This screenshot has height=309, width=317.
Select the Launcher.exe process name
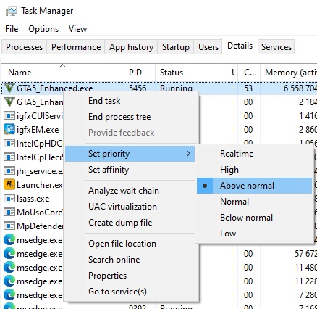click(x=40, y=185)
